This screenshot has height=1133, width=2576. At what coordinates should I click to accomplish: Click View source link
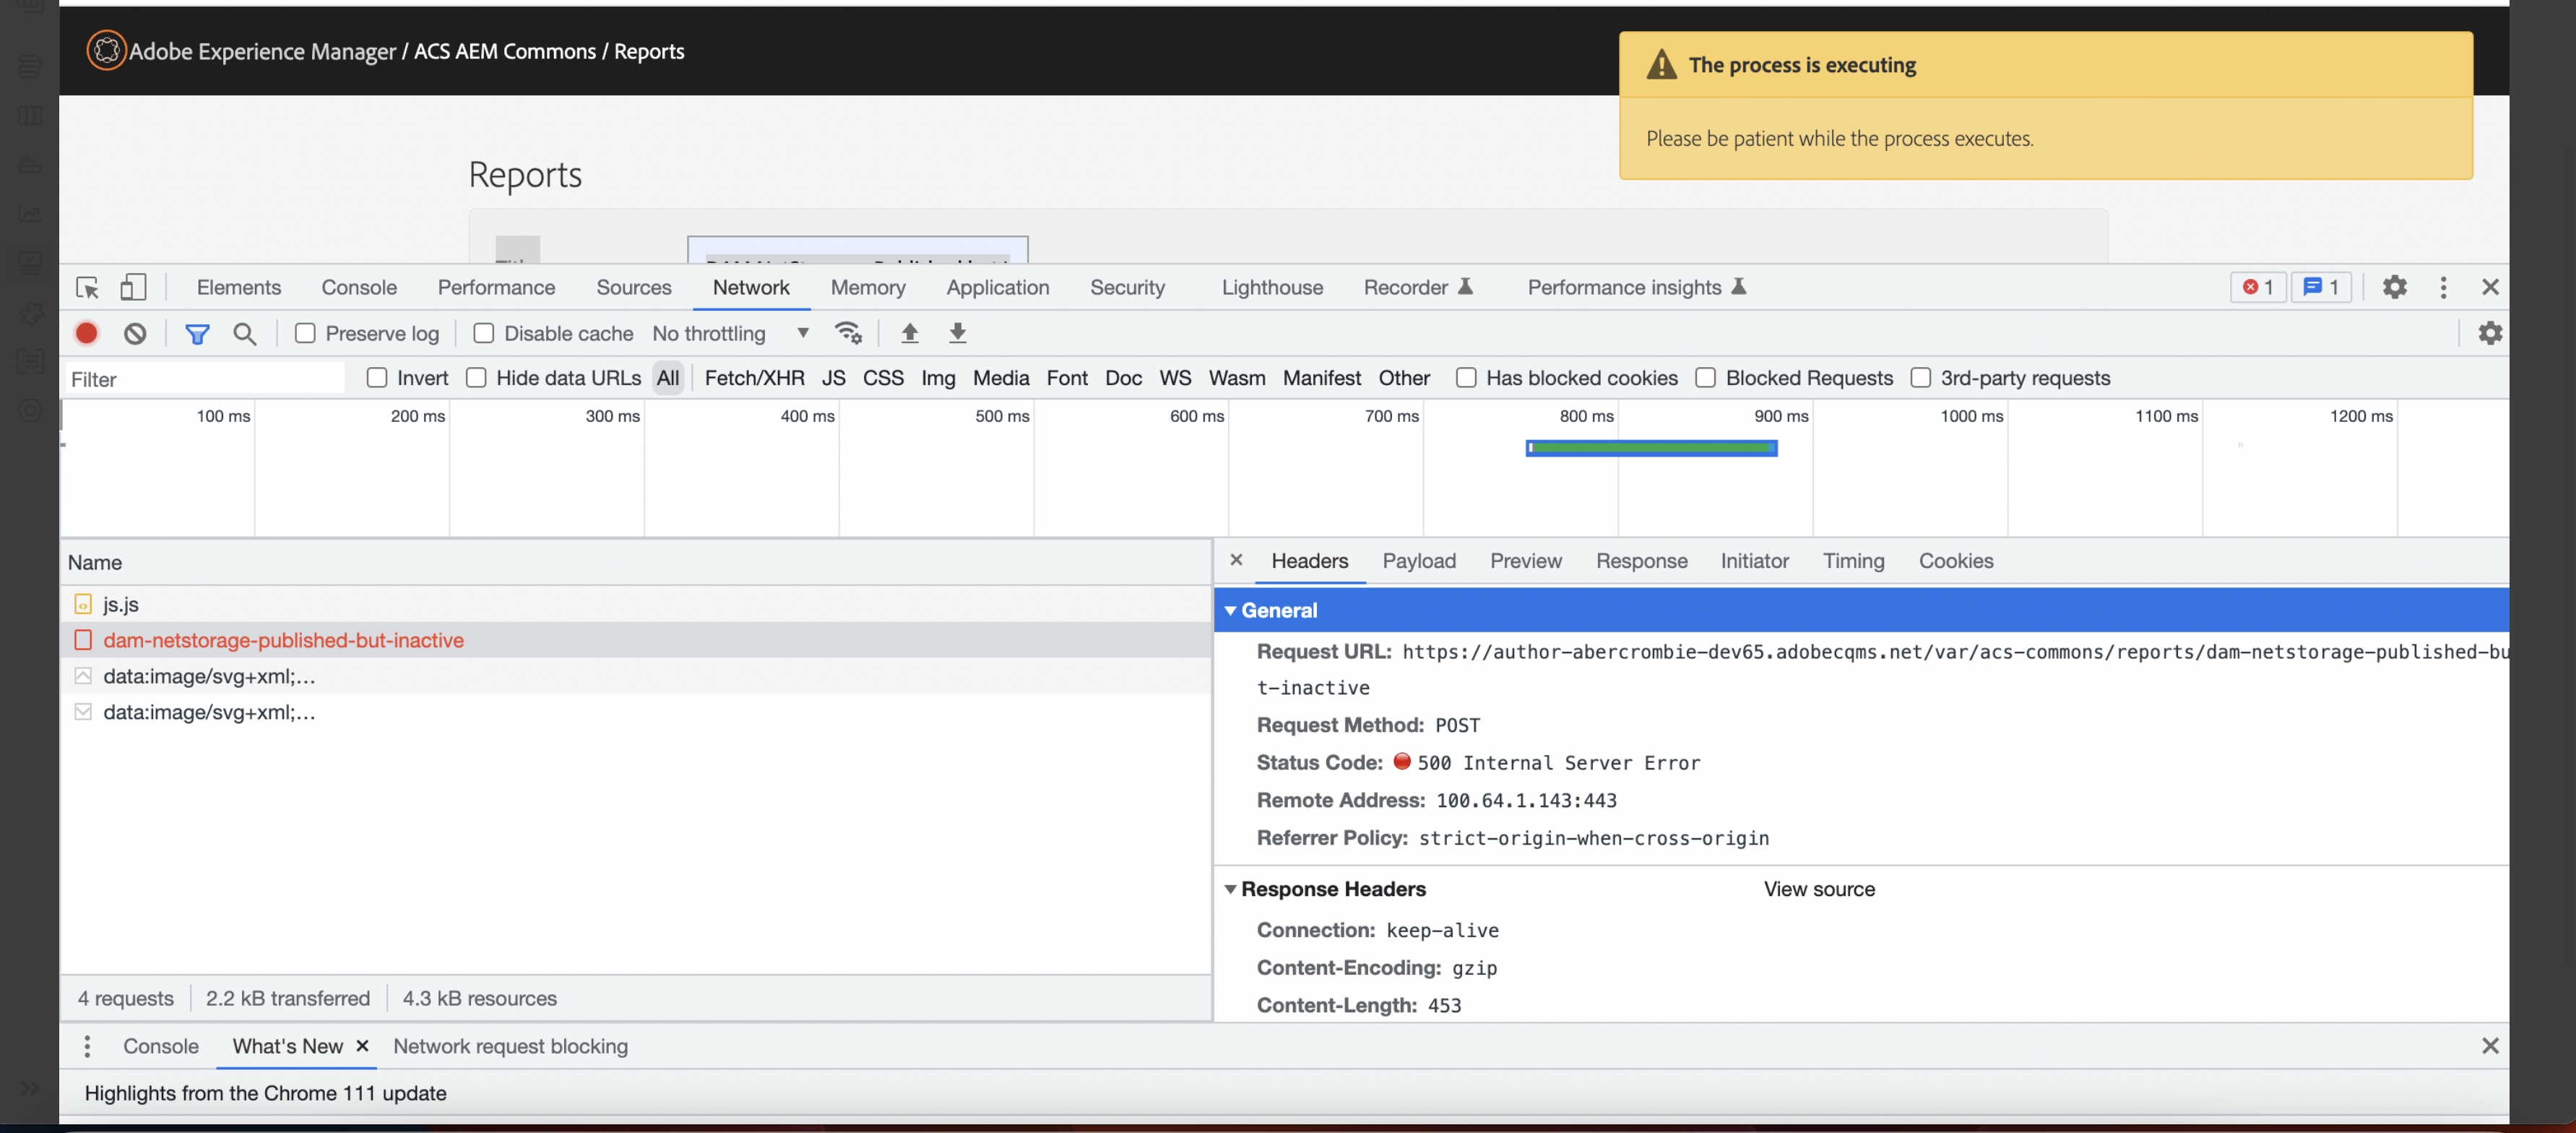point(1818,889)
